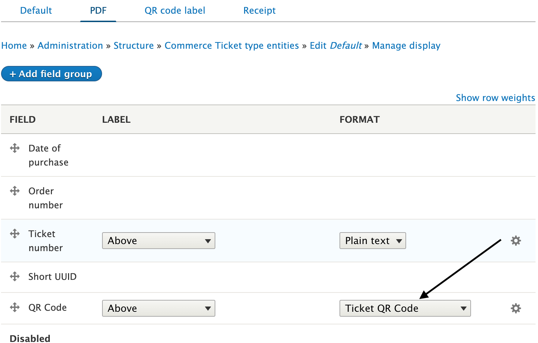The height and width of the screenshot is (343, 538).
Task: Switch to the Default tab
Action: pos(36,11)
